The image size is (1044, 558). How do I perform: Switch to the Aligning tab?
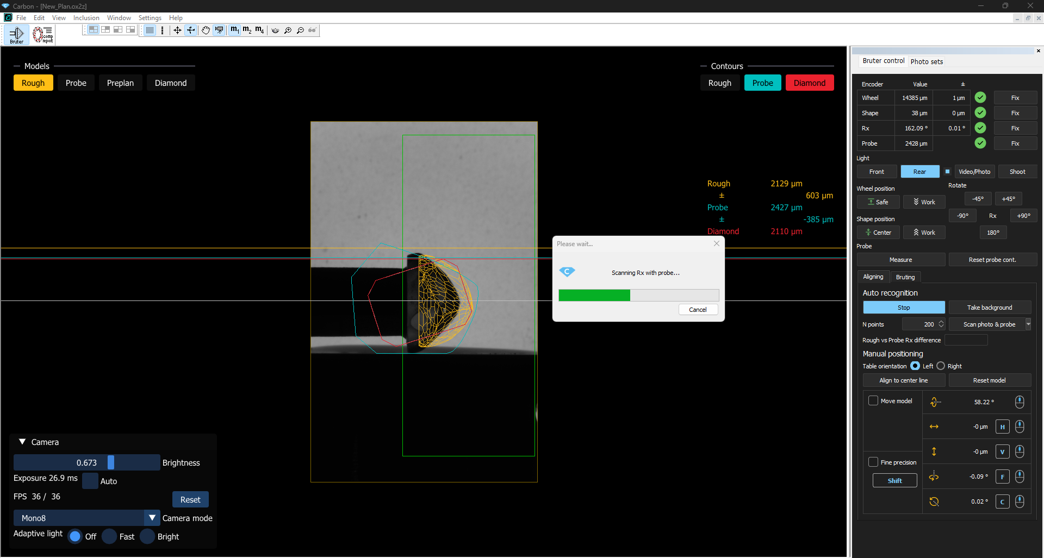point(873,277)
